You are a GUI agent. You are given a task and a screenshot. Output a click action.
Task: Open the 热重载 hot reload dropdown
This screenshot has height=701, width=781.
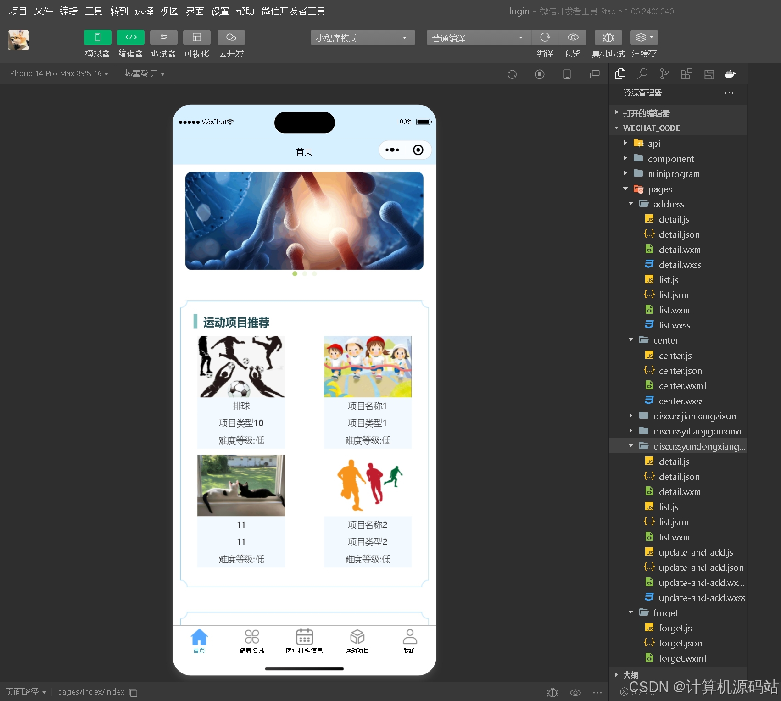[x=145, y=73]
